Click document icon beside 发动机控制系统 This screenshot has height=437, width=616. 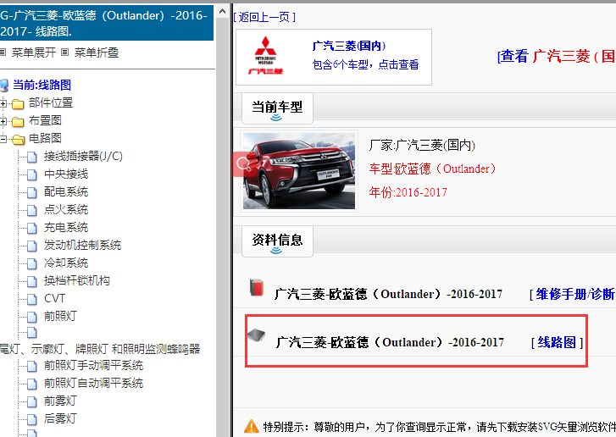[x=32, y=246]
